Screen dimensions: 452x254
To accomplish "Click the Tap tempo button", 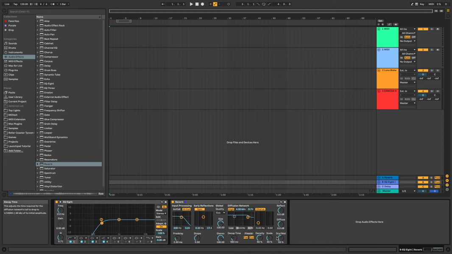I will (15, 4).
